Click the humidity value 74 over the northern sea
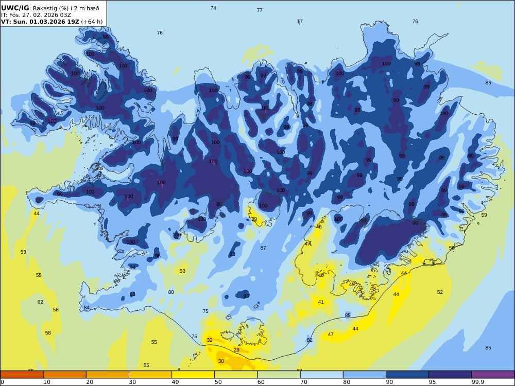 pos(214,8)
